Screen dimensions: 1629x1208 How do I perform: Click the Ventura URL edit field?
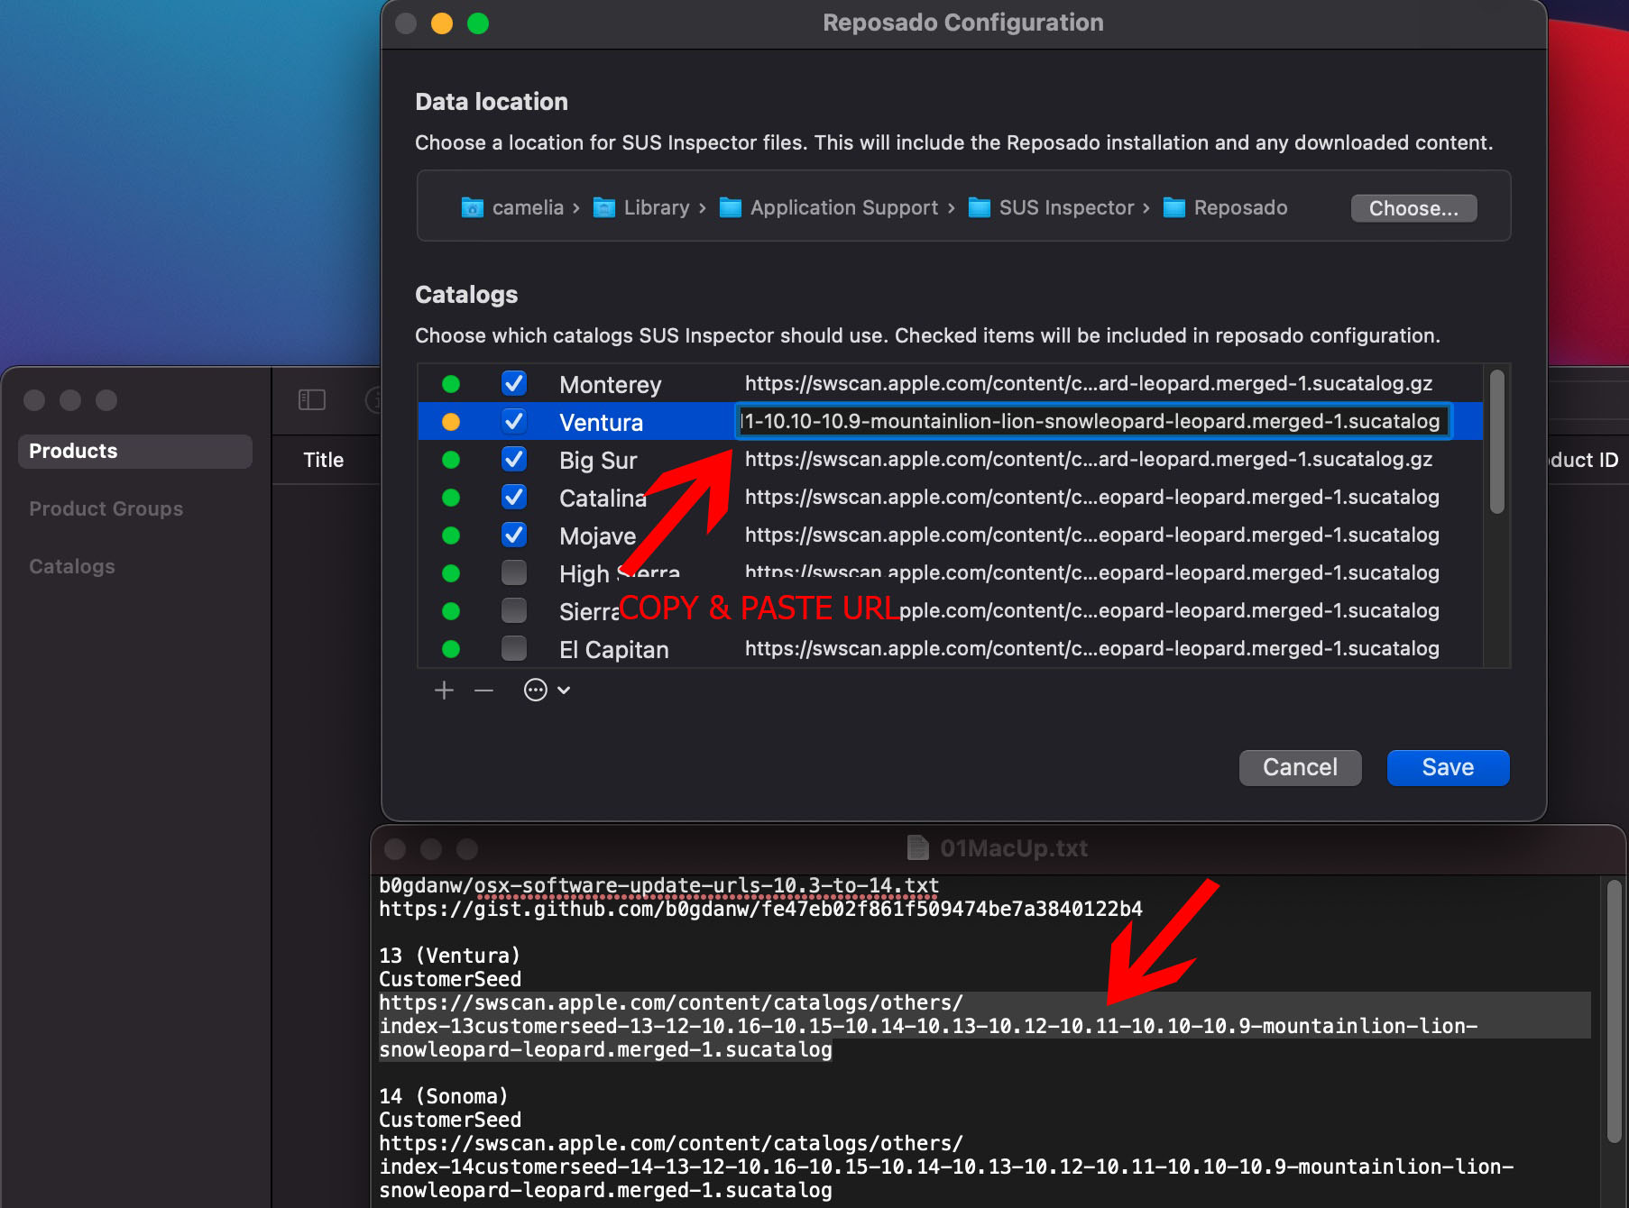[1093, 422]
